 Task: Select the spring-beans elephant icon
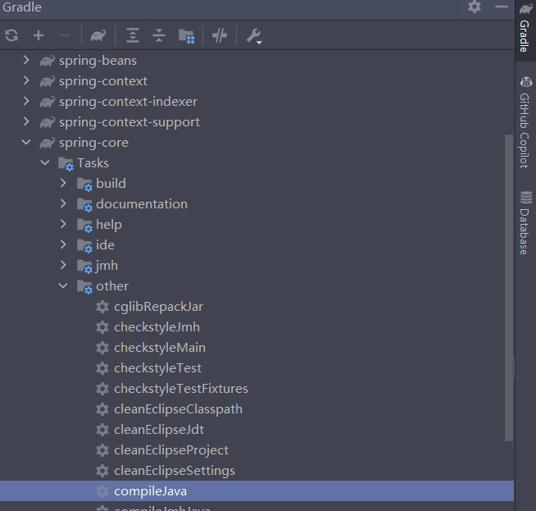pos(48,61)
